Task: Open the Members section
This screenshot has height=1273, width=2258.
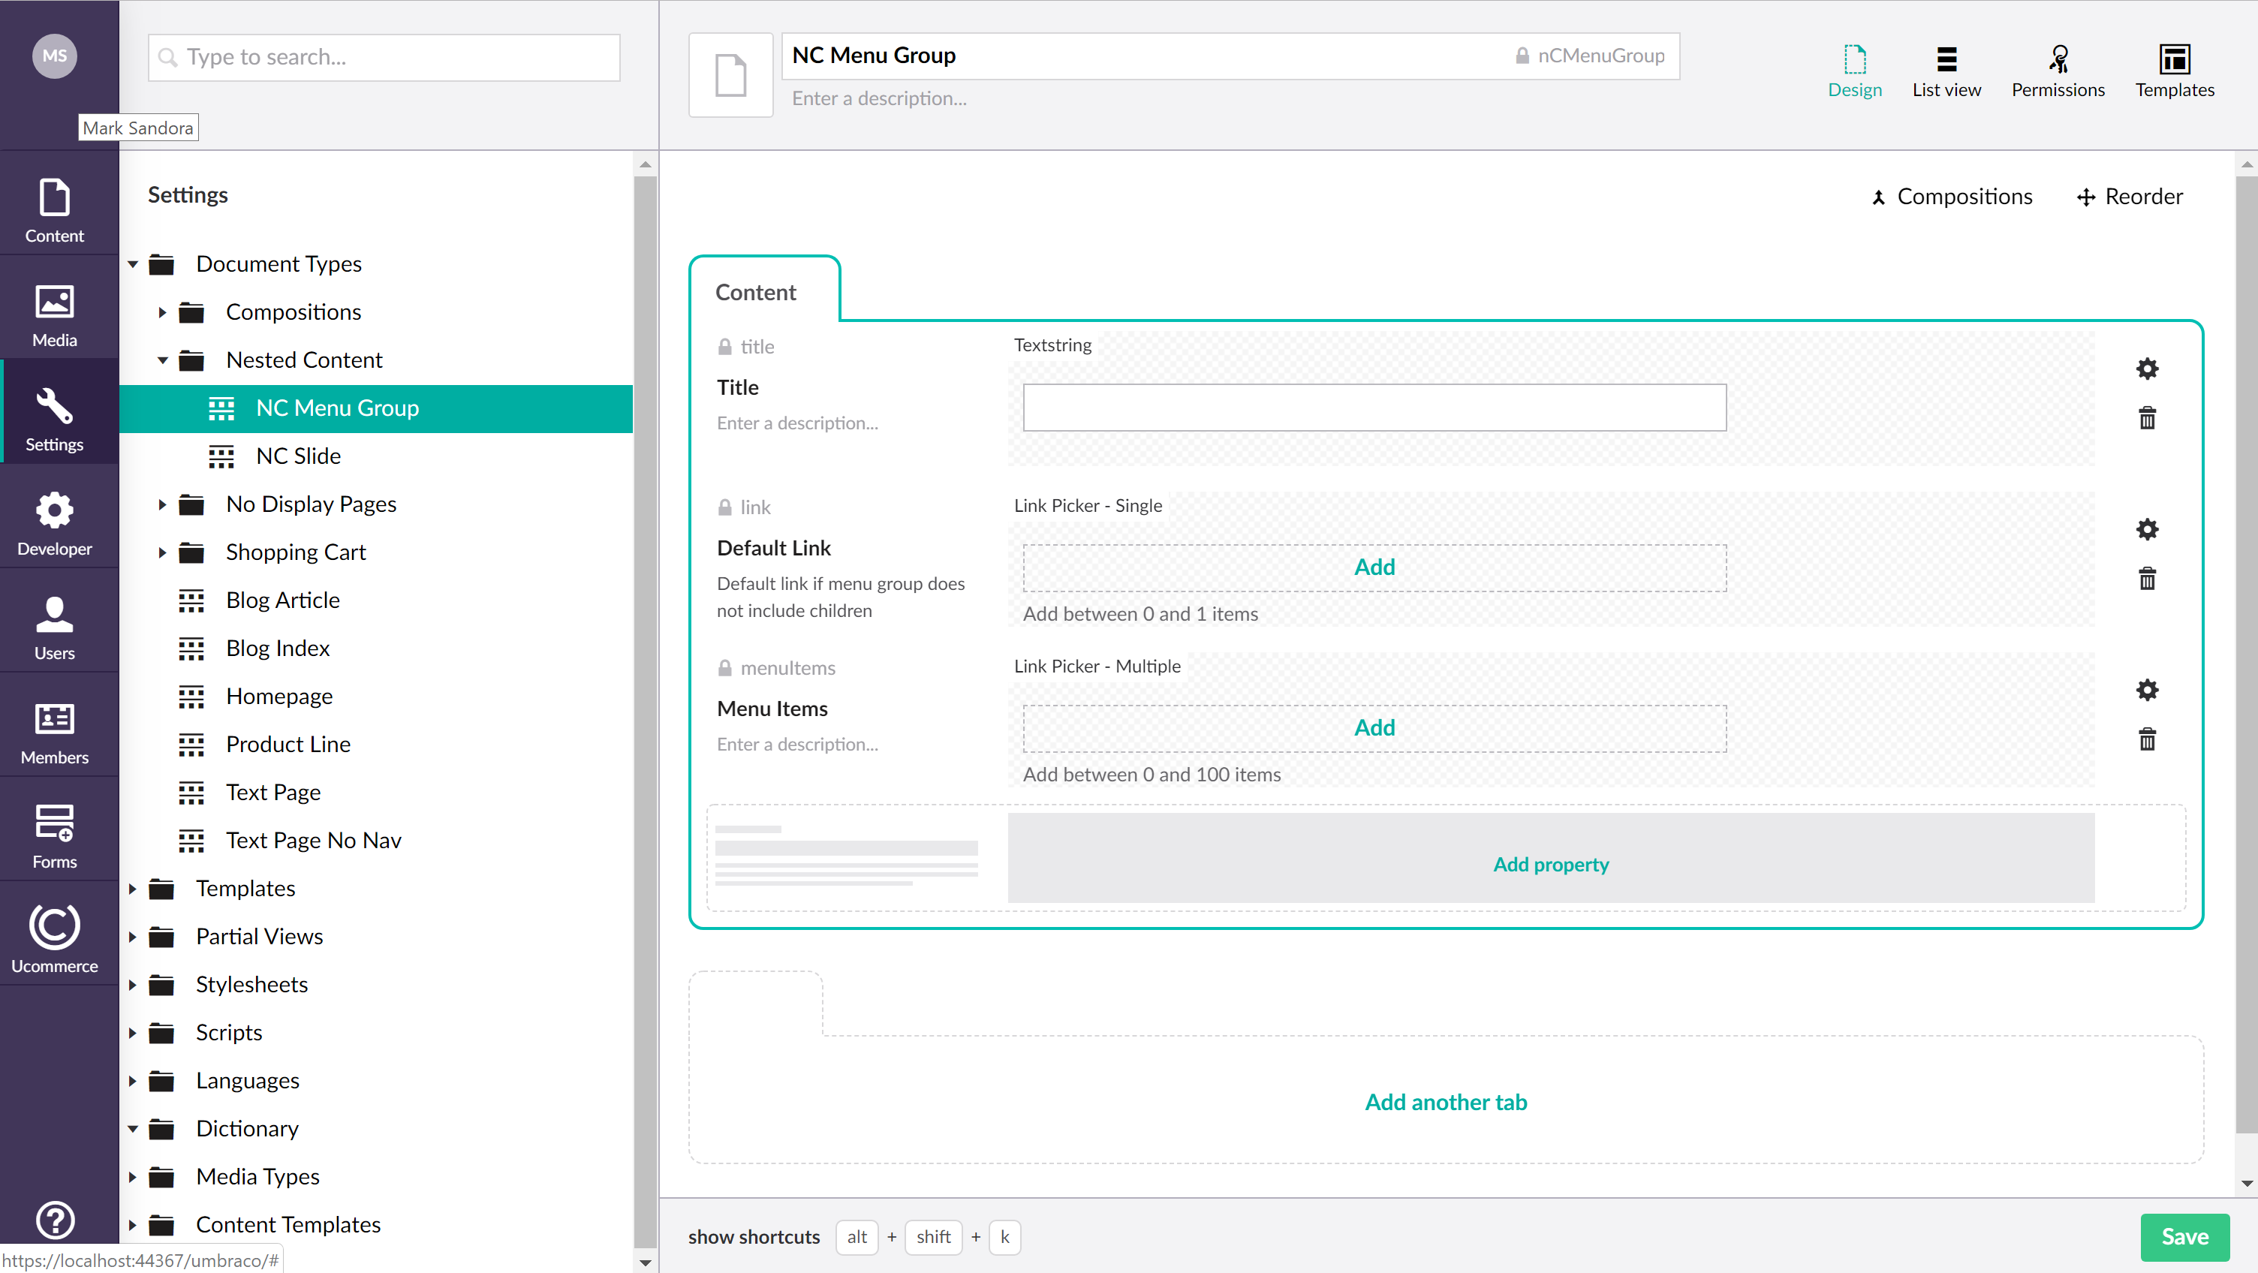Action: (54, 732)
